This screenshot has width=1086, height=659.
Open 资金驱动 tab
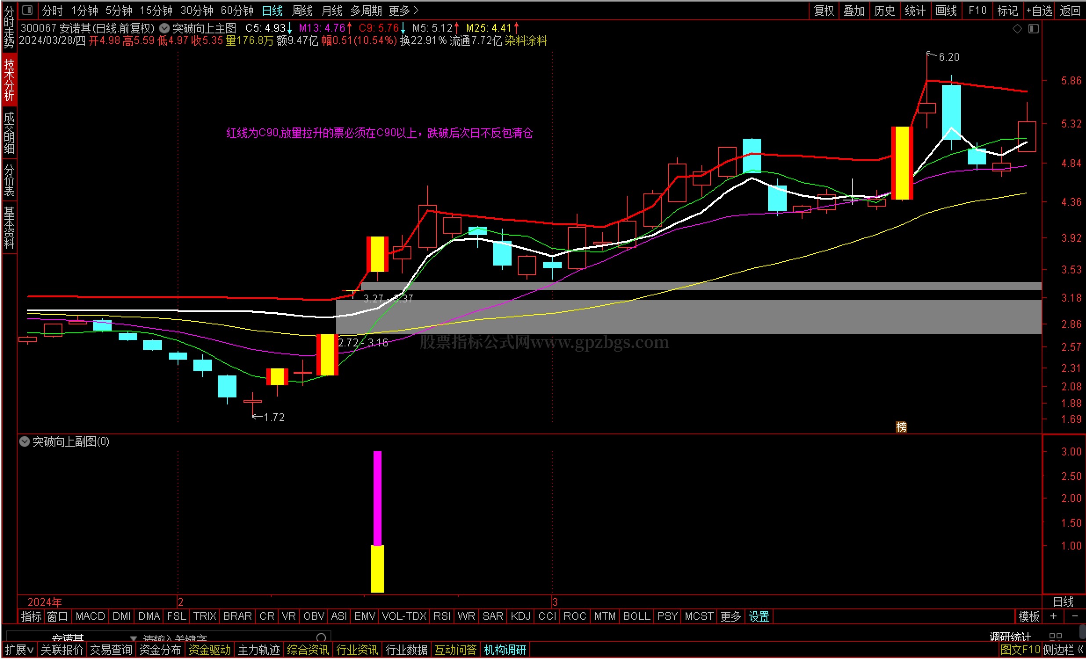tap(209, 650)
